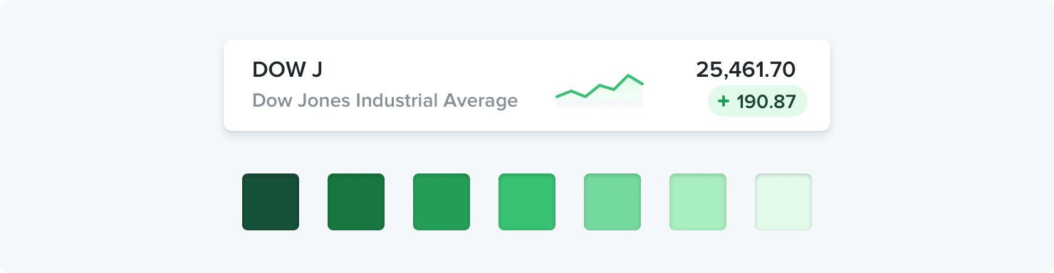
Task: Choose the fifth soft green swatch
Action: [612, 202]
